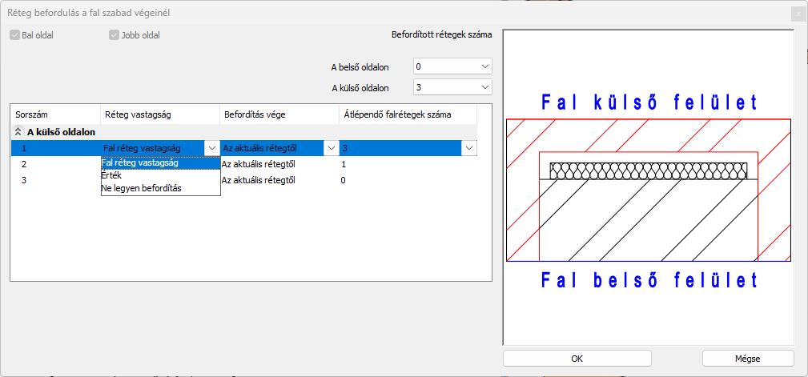Collapse the A külső oldalon group
Screen dimensions: 808x377
pyautogui.click(x=18, y=132)
